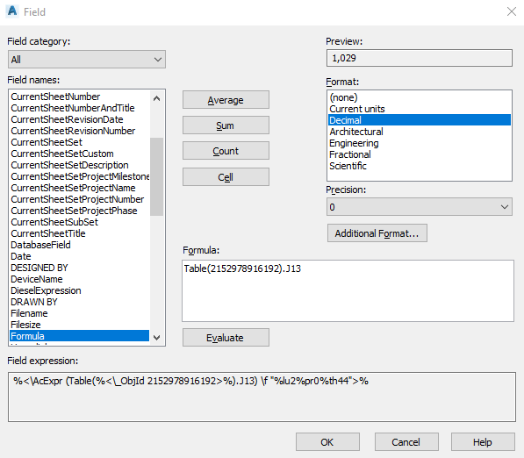Select Scientific format

pos(420,166)
